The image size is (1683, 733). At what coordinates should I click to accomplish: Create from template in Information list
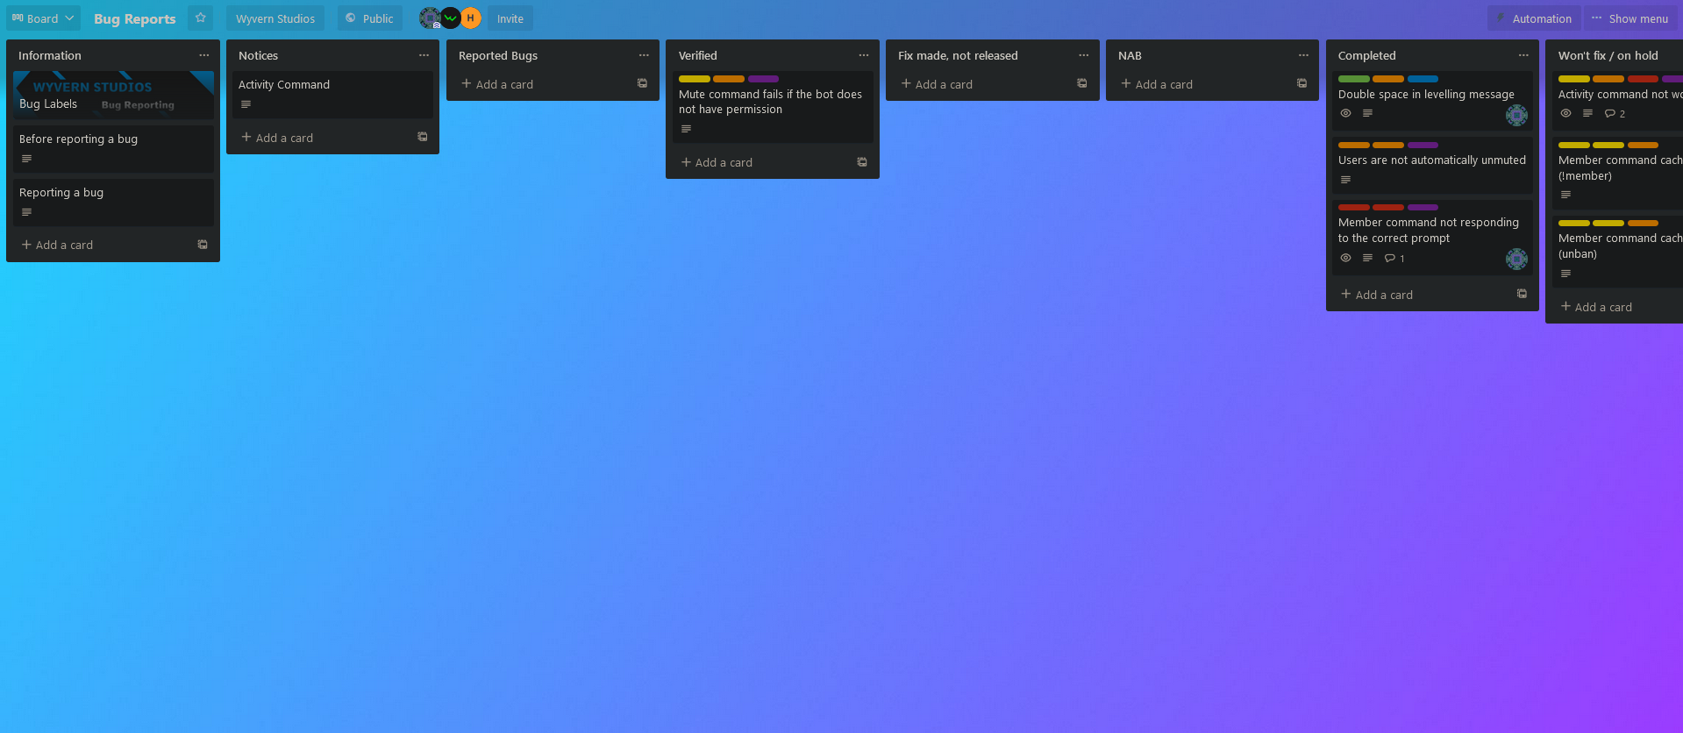tap(203, 245)
